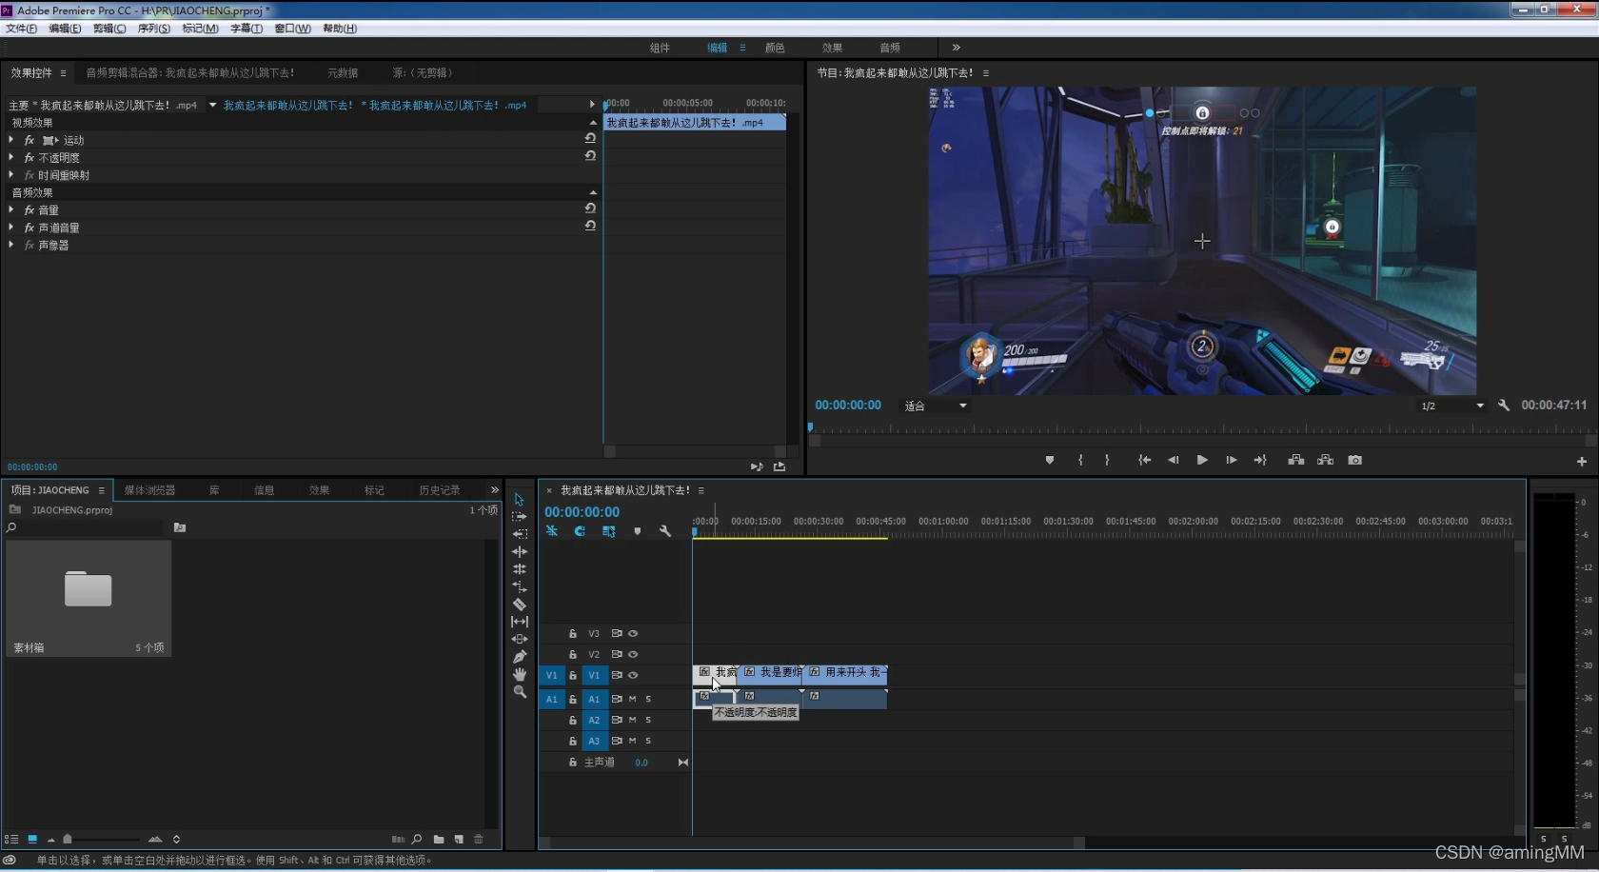Mute audio track A2
The width and height of the screenshot is (1599, 872).
click(632, 720)
